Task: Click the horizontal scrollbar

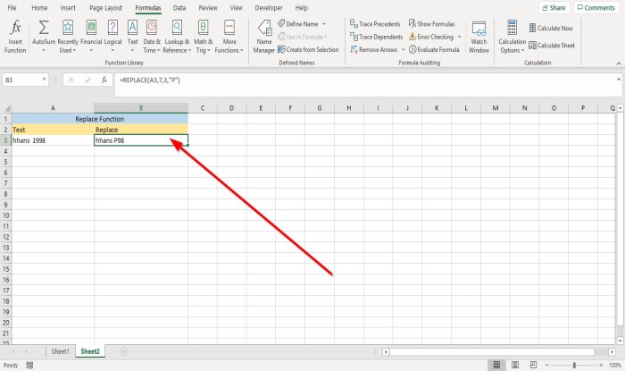Action: coord(491,352)
